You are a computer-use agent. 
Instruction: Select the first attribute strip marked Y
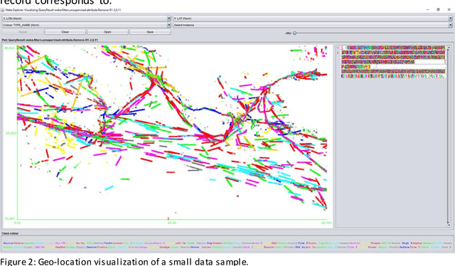(x=393, y=48)
